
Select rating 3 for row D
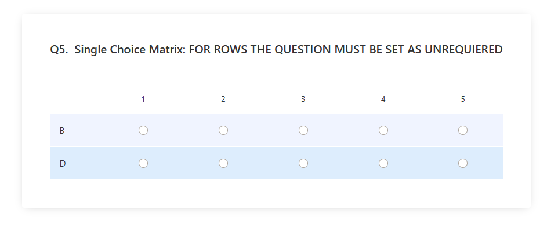point(303,163)
